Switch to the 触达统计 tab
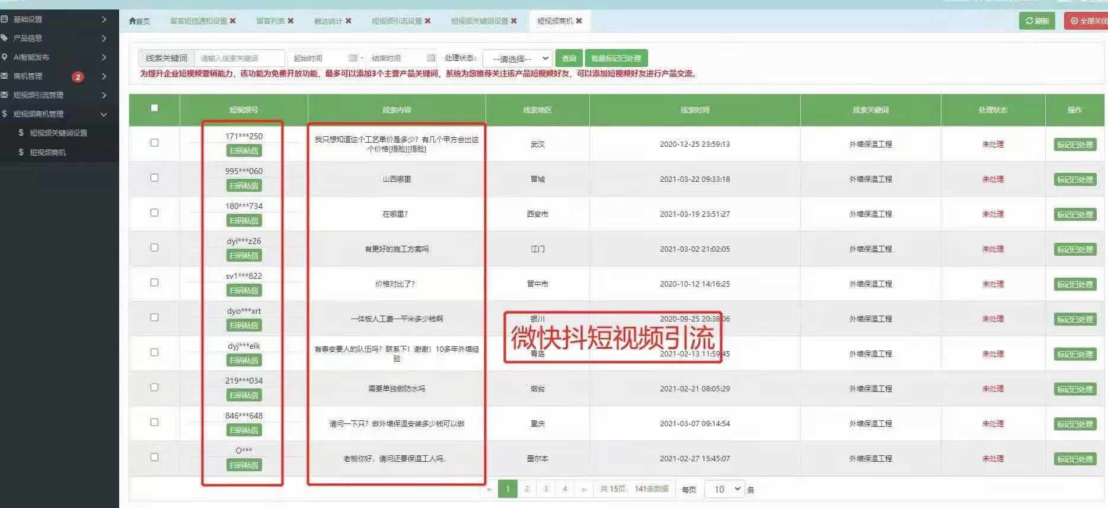 point(328,21)
